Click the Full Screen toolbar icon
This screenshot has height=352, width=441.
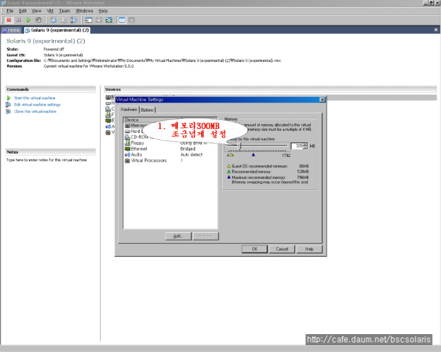pos(109,20)
